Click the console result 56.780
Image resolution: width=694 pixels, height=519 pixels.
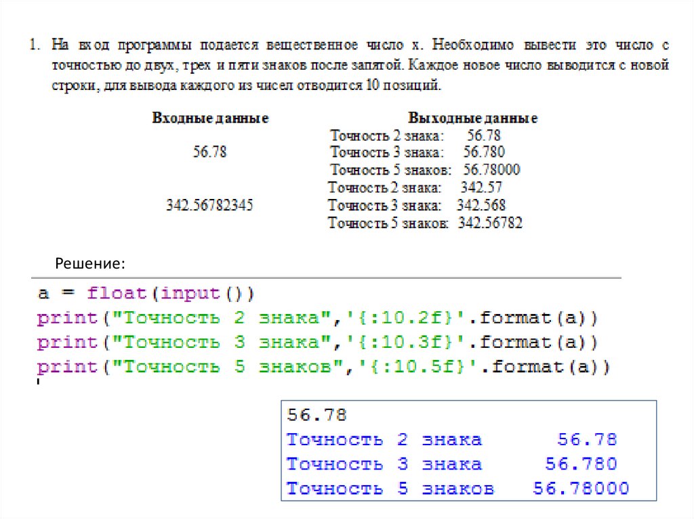581,464
